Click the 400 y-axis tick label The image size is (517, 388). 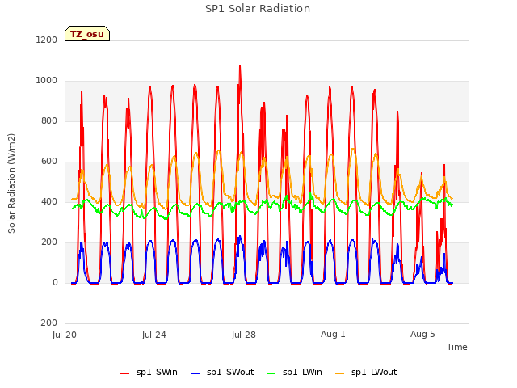pos(49,201)
